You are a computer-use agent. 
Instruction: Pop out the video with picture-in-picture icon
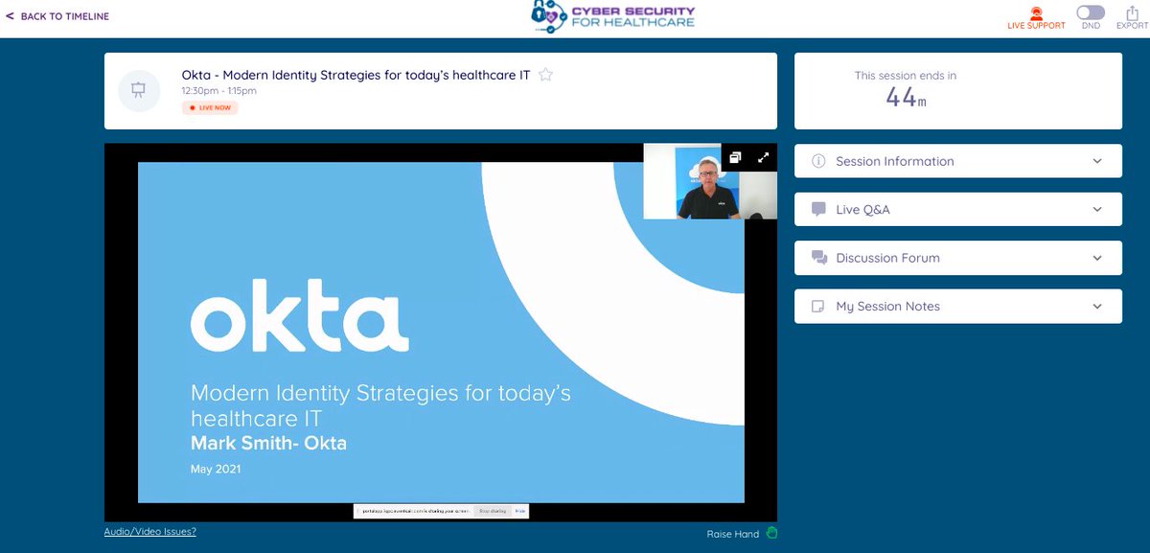[x=735, y=158]
